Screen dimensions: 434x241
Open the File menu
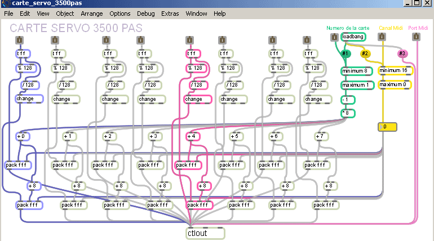[9, 13]
